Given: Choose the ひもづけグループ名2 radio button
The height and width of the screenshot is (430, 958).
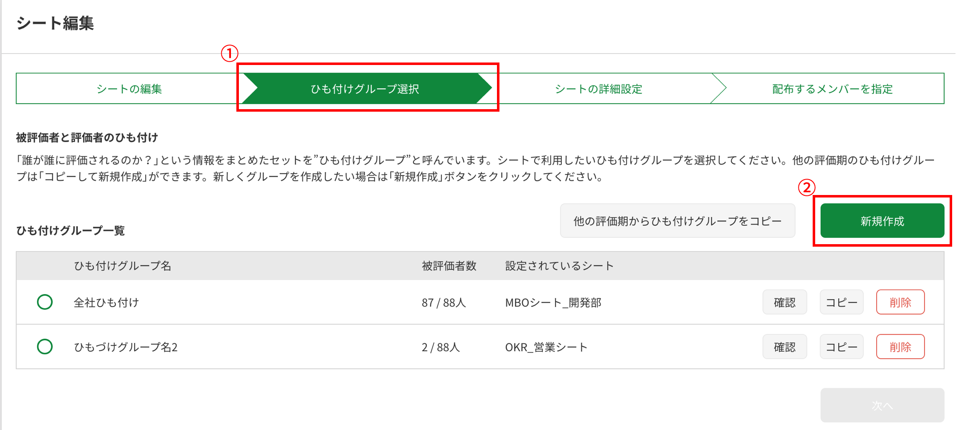Looking at the screenshot, I should (45, 347).
